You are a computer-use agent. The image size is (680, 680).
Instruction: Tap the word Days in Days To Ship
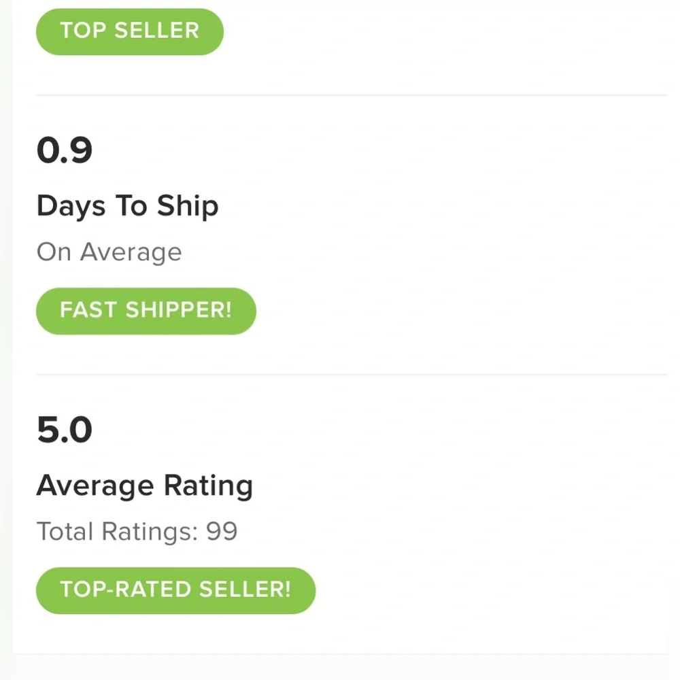click(x=71, y=206)
